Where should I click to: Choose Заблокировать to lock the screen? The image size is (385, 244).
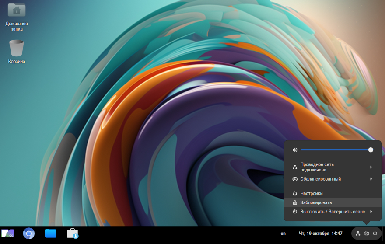click(x=316, y=202)
